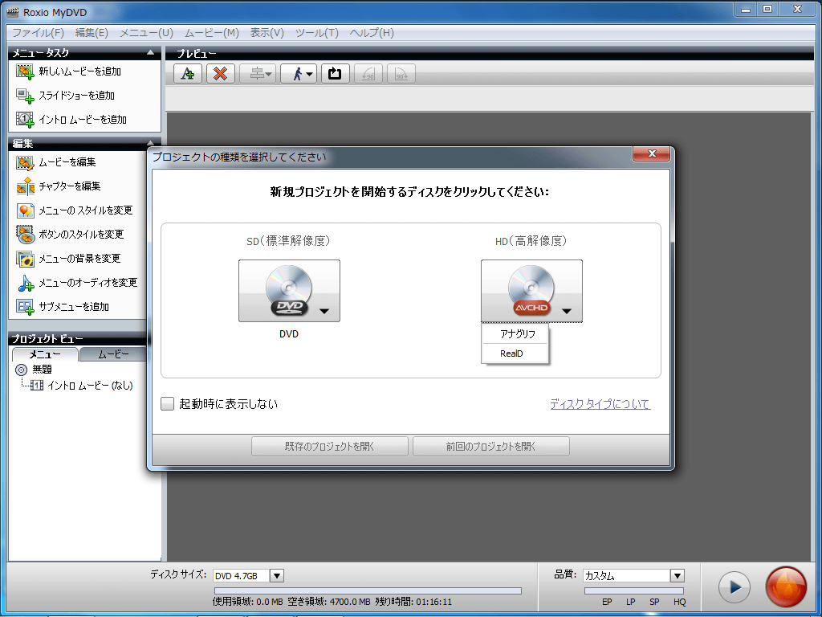Click the 既存のプロジェクトを開く button
Screen dimensions: 822x617
330,447
